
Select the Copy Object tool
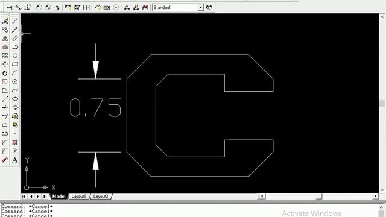(x=5, y=30)
